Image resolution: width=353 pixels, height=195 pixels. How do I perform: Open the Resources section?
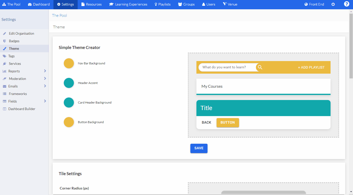91,4
